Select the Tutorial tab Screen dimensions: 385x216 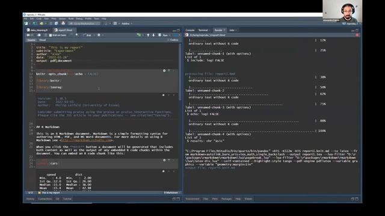coord(67,199)
